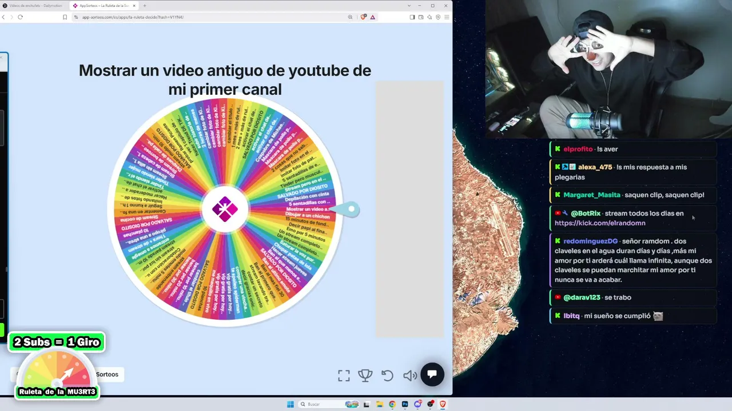Open the Brave VPN toolbar icon

click(x=438, y=17)
